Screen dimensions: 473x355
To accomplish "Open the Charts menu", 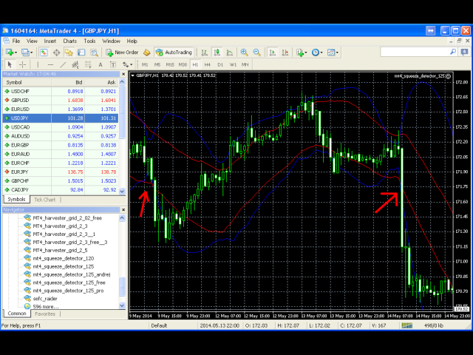I will point(70,41).
